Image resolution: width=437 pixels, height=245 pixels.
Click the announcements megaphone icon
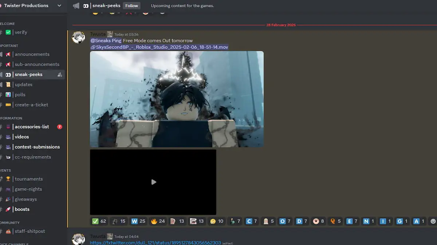(x=8, y=54)
